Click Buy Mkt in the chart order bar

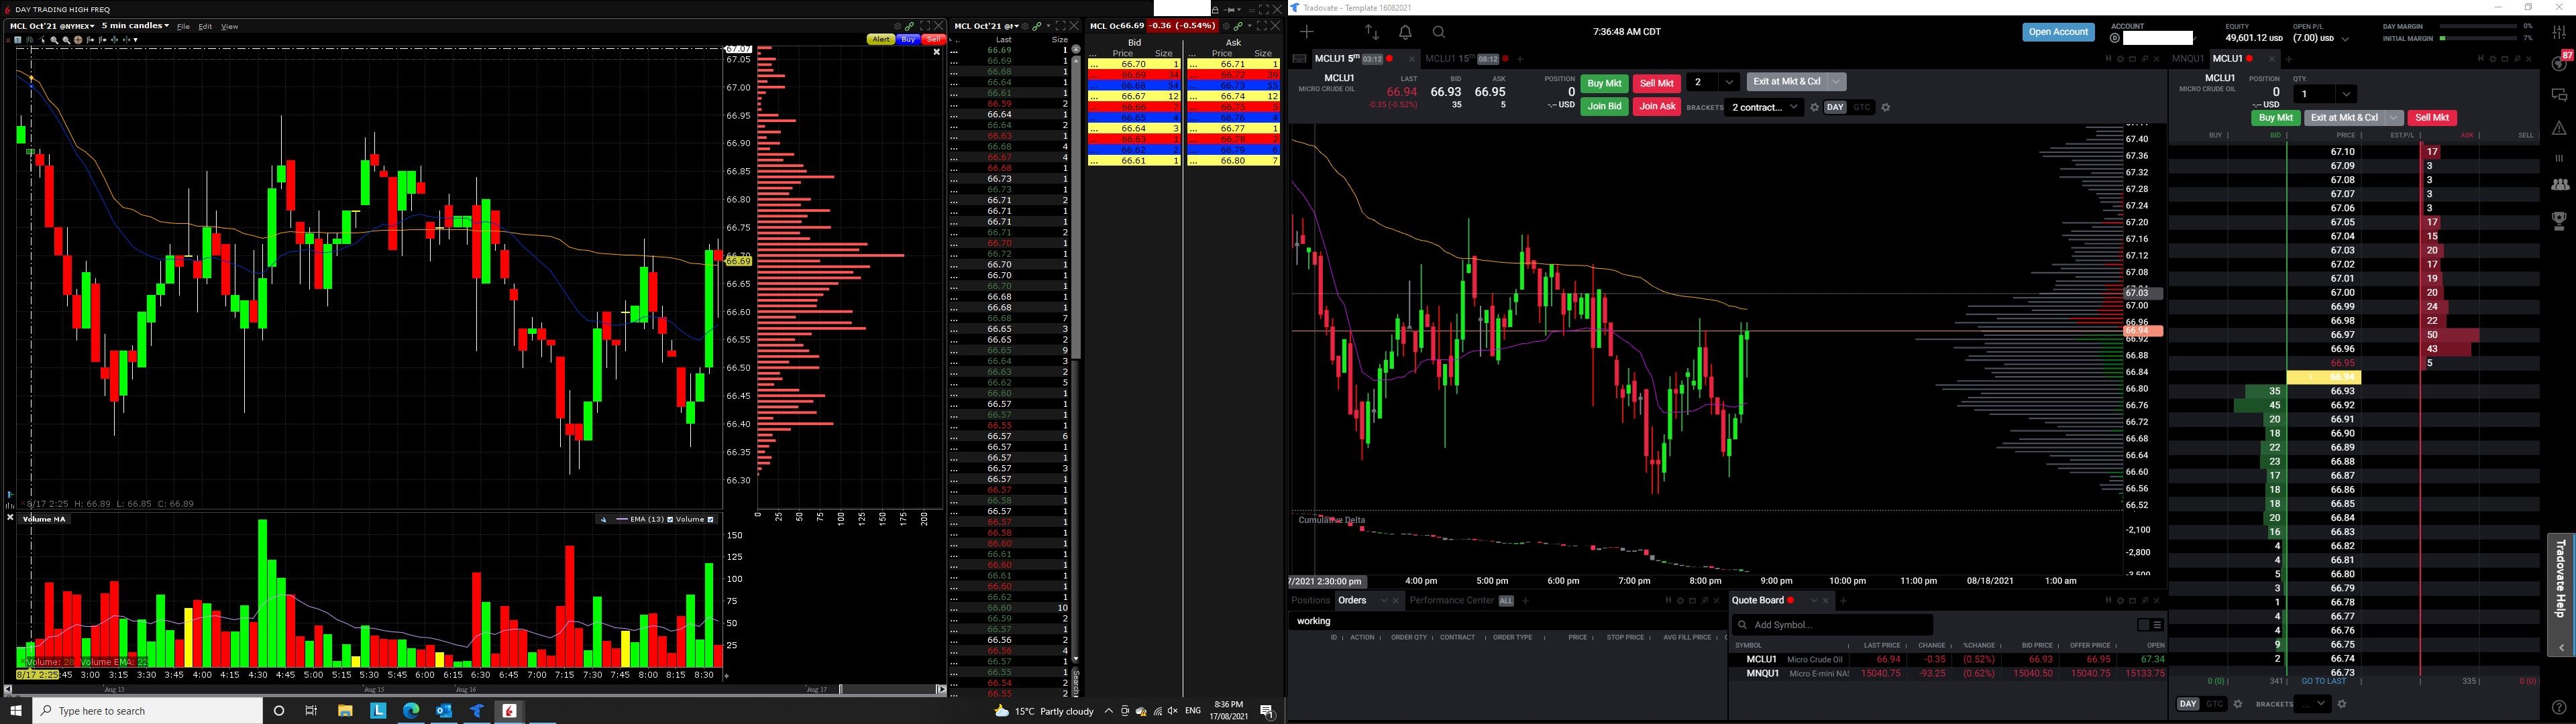[1604, 84]
